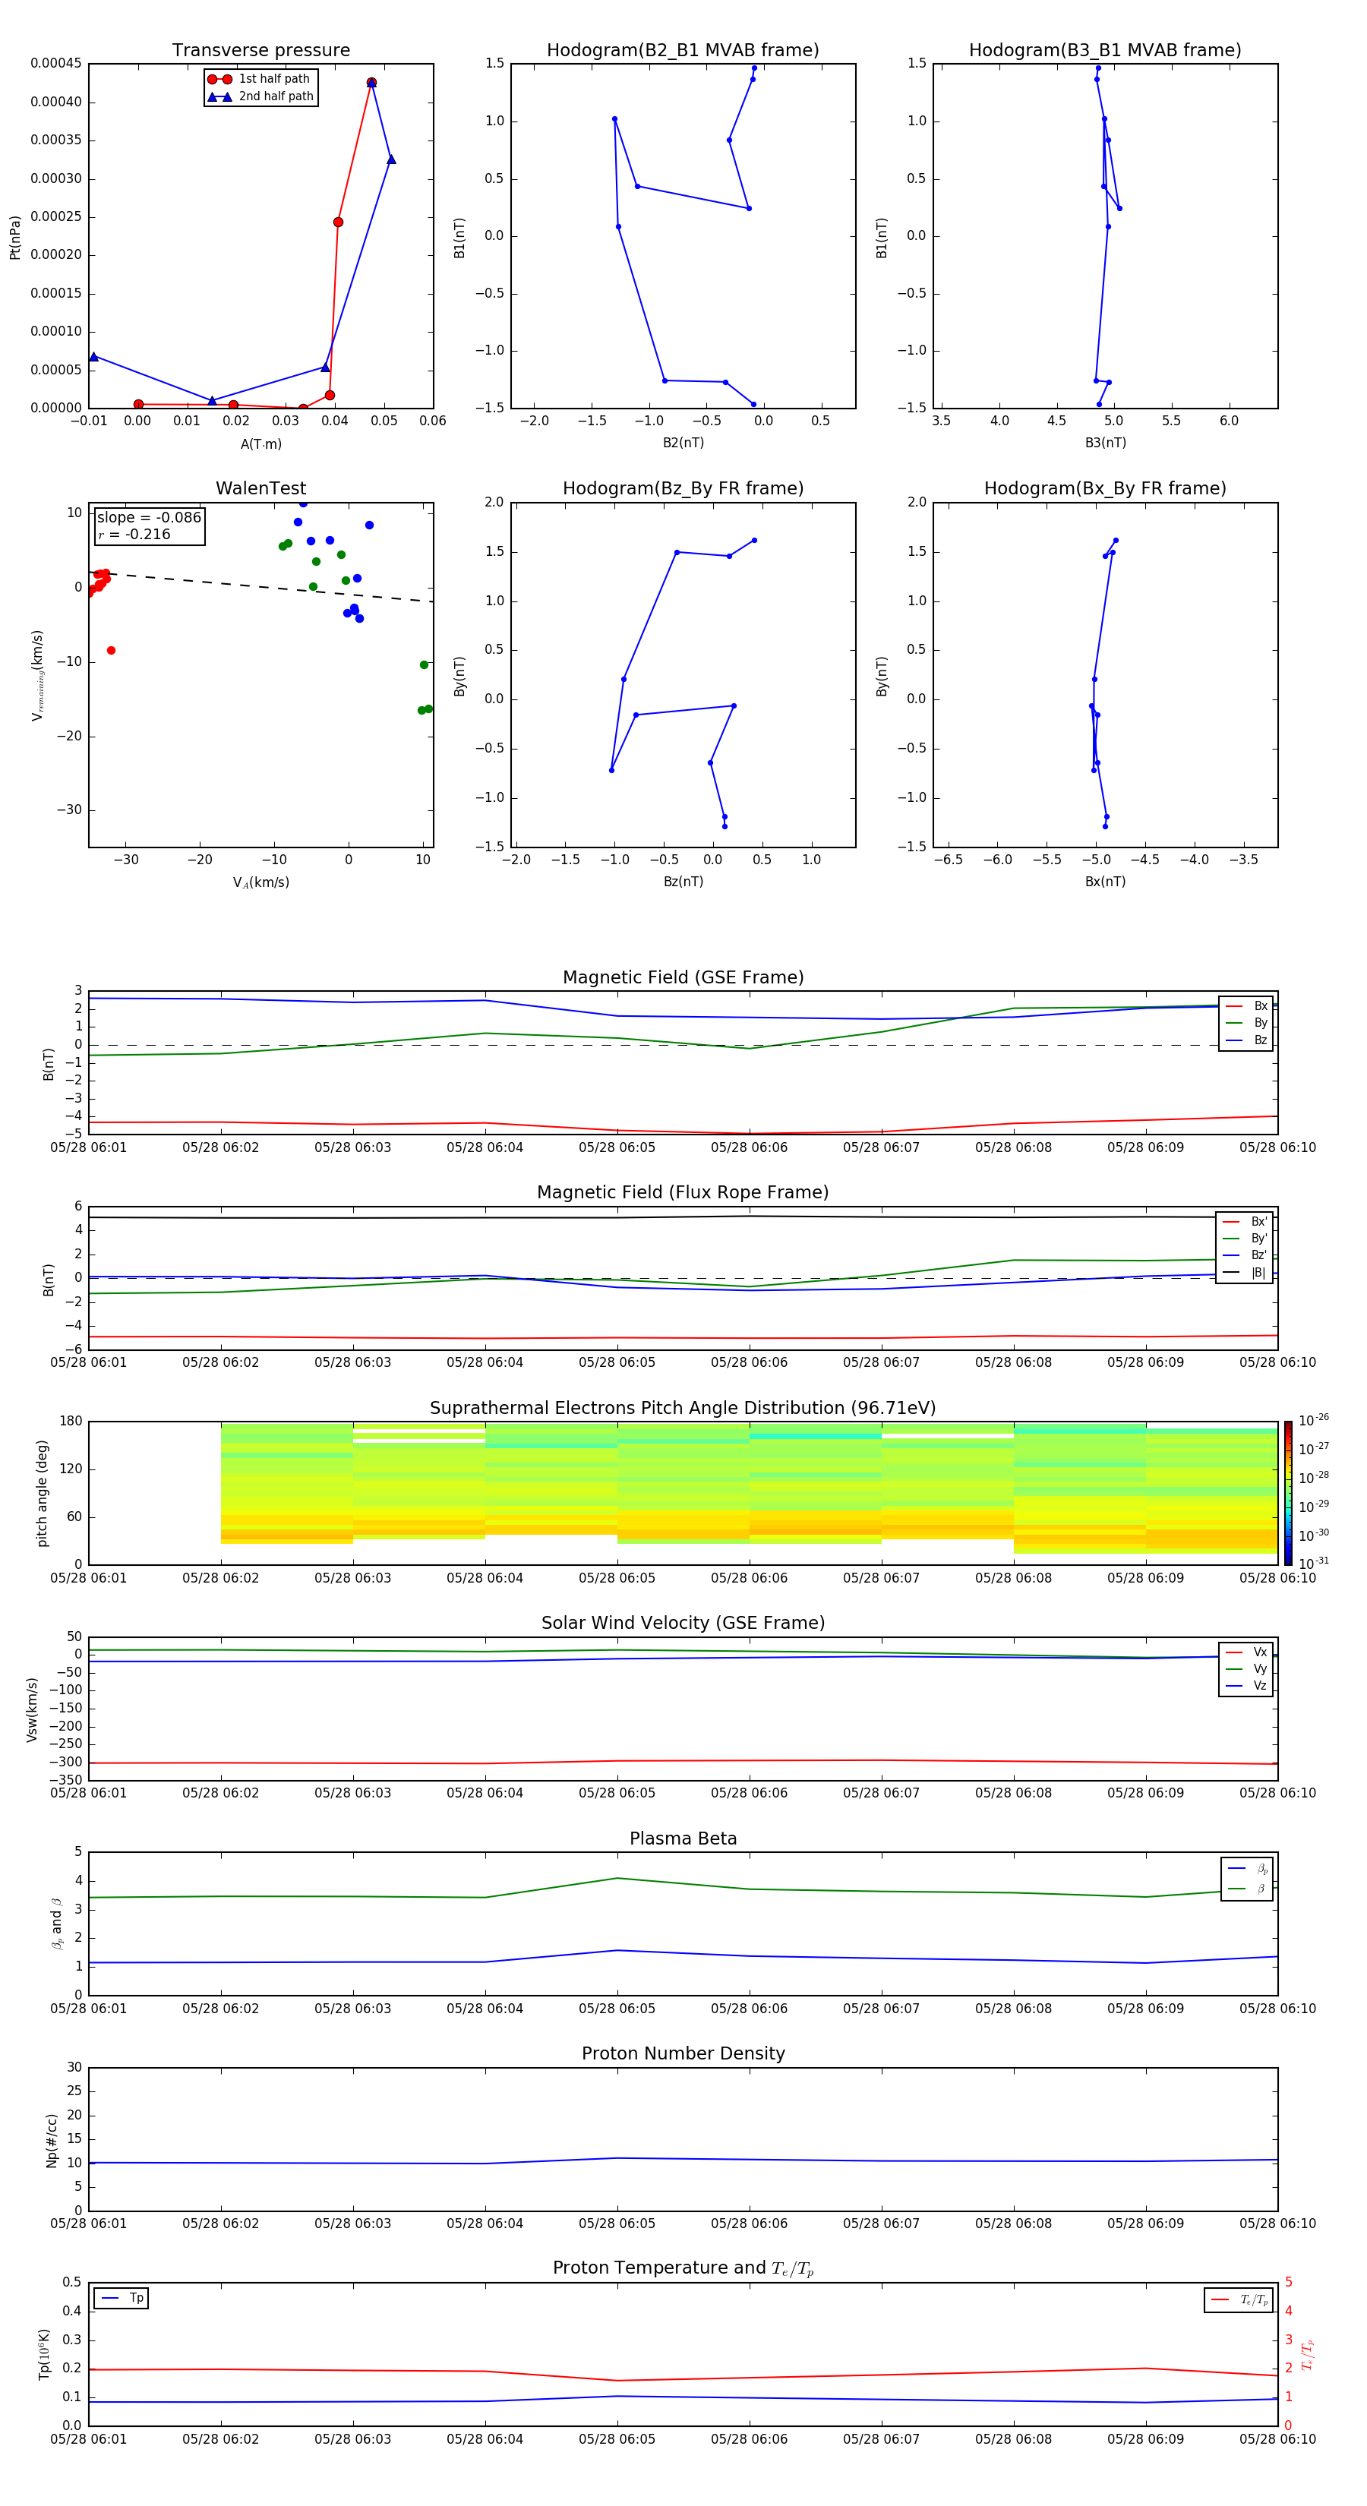The height and width of the screenshot is (2506, 1367).
Task: Click 'Hodogram(B3_B1 MVAB frame)' title
Action: [x=1105, y=49]
